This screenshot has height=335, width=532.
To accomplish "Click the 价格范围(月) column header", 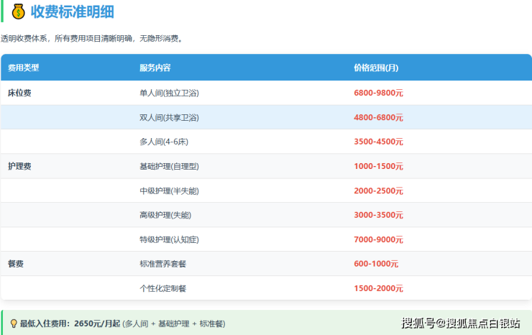I will point(376,68).
